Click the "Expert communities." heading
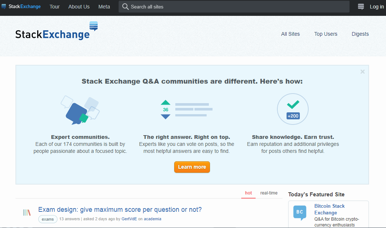The image size is (386, 228). [x=80, y=137]
